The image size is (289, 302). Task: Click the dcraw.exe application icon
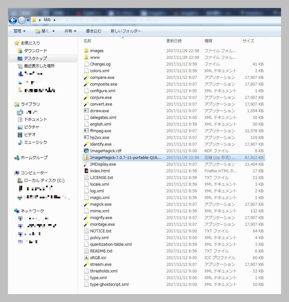[x=86, y=111]
